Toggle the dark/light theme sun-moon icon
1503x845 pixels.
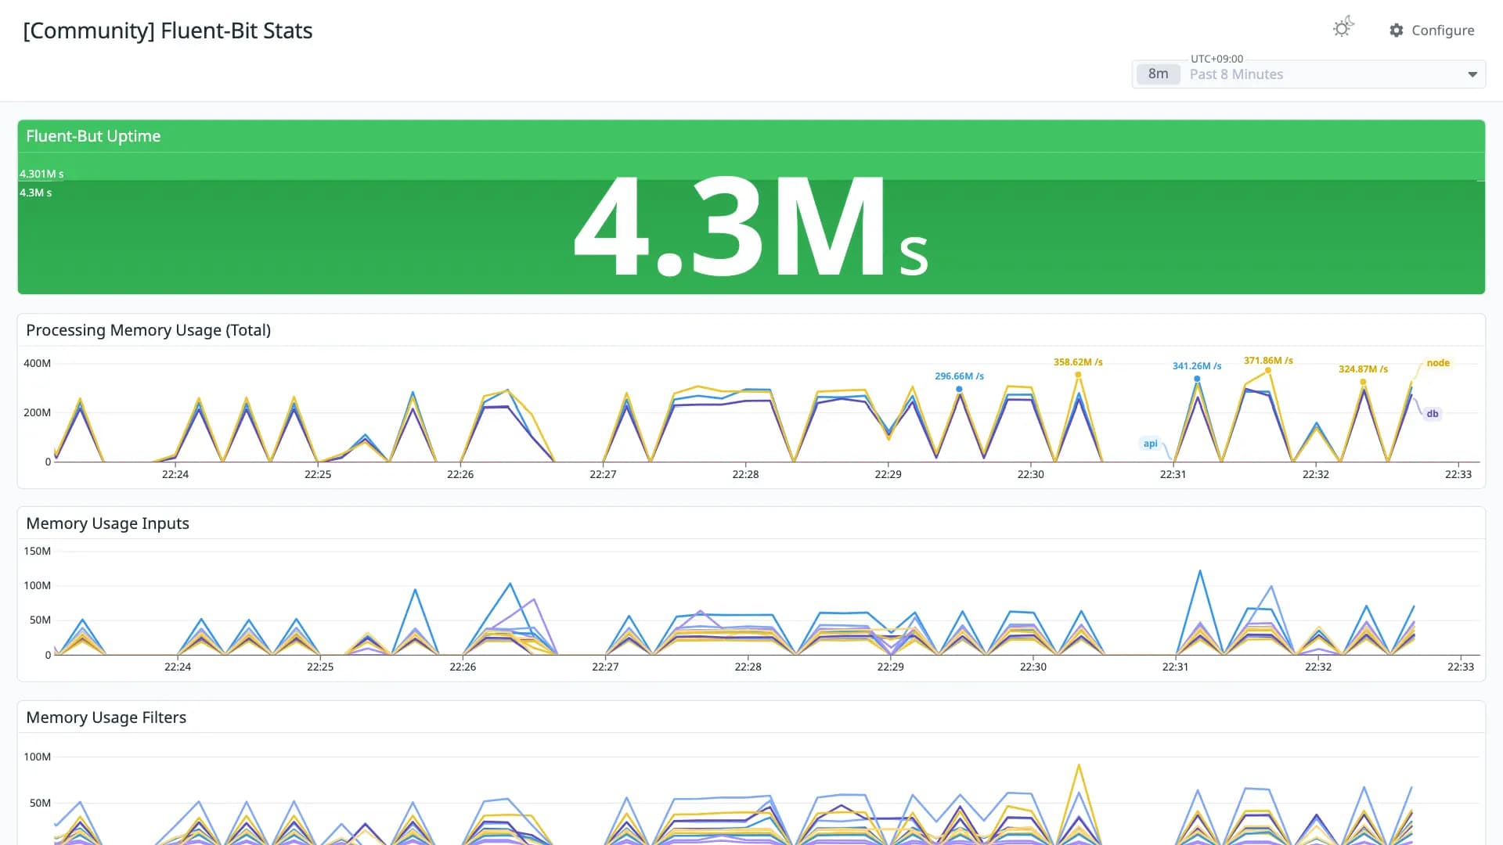click(1343, 27)
